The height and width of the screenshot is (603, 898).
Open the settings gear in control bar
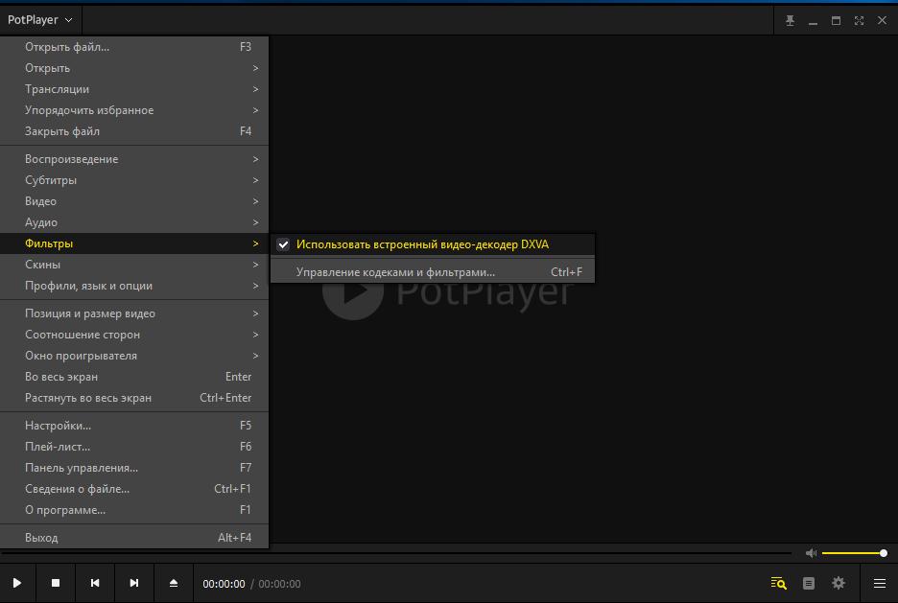pyautogui.click(x=839, y=583)
